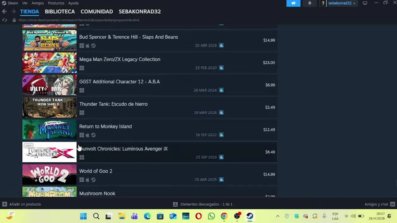Show hidden system tray icons
The width and height of the screenshot is (397, 223).
pyautogui.click(x=278, y=216)
